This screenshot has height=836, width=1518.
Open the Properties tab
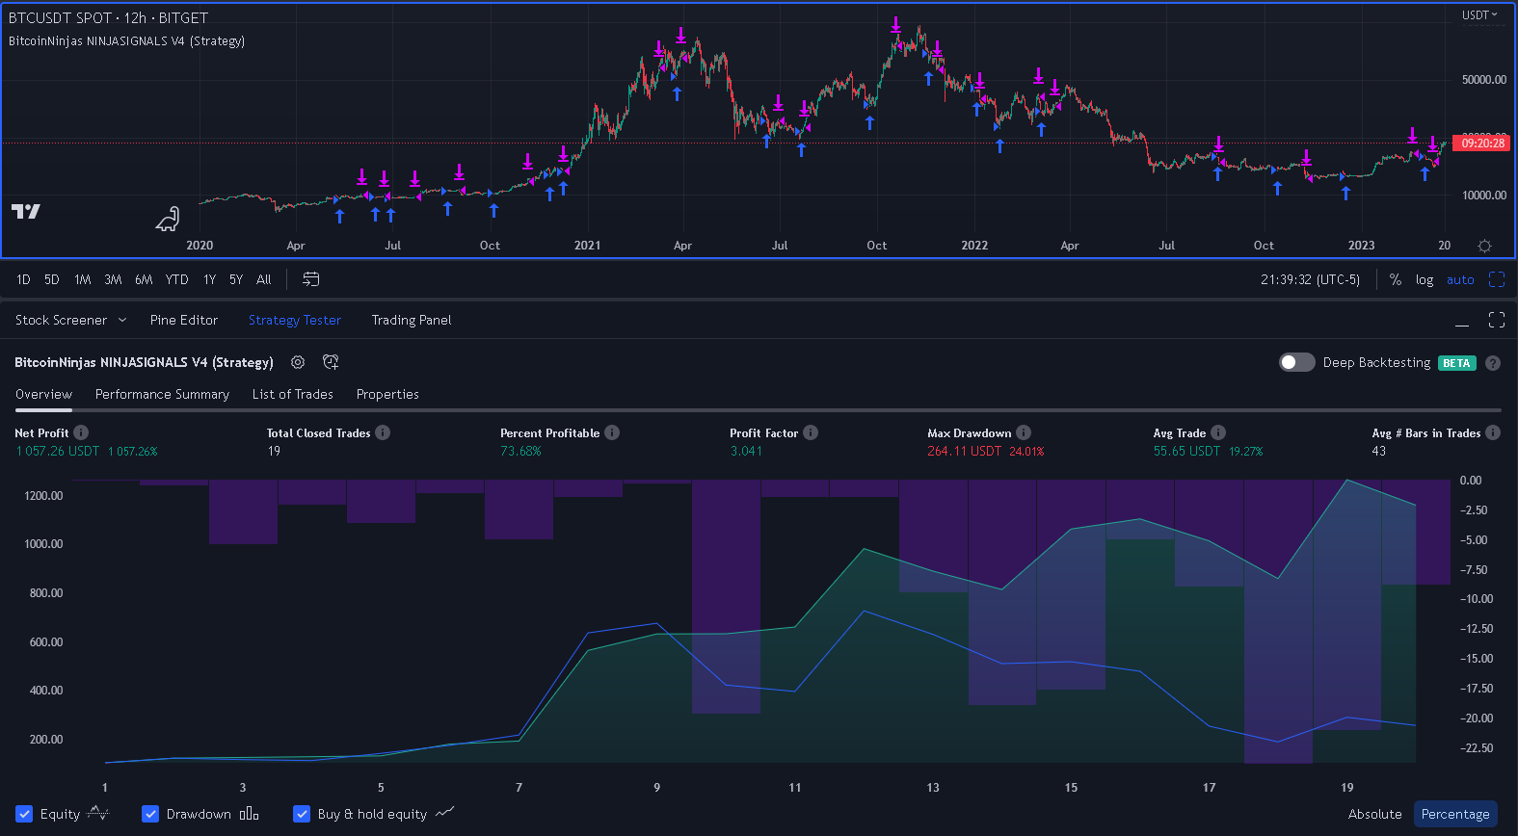pyautogui.click(x=387, y=394)
